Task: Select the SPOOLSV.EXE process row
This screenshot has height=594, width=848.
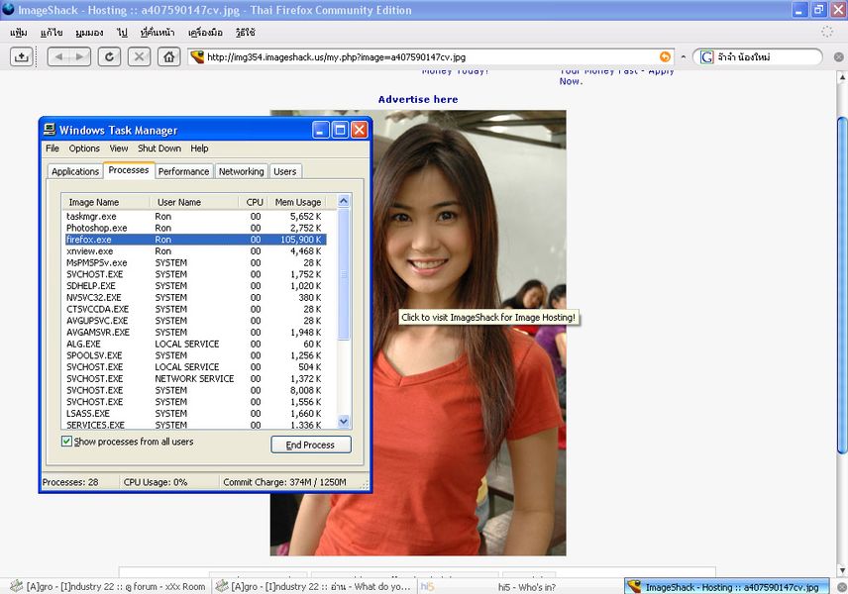Action: pyautogui.click(x=195, y=355)
